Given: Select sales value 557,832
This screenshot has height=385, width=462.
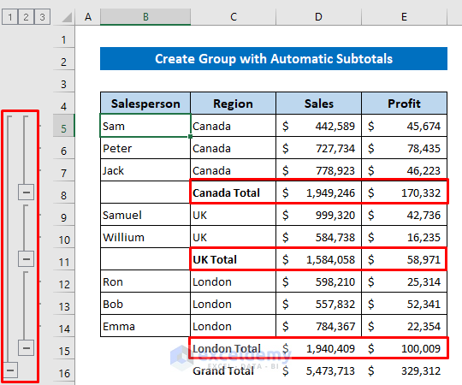Looking at the screenshot, I should [318, 304].
